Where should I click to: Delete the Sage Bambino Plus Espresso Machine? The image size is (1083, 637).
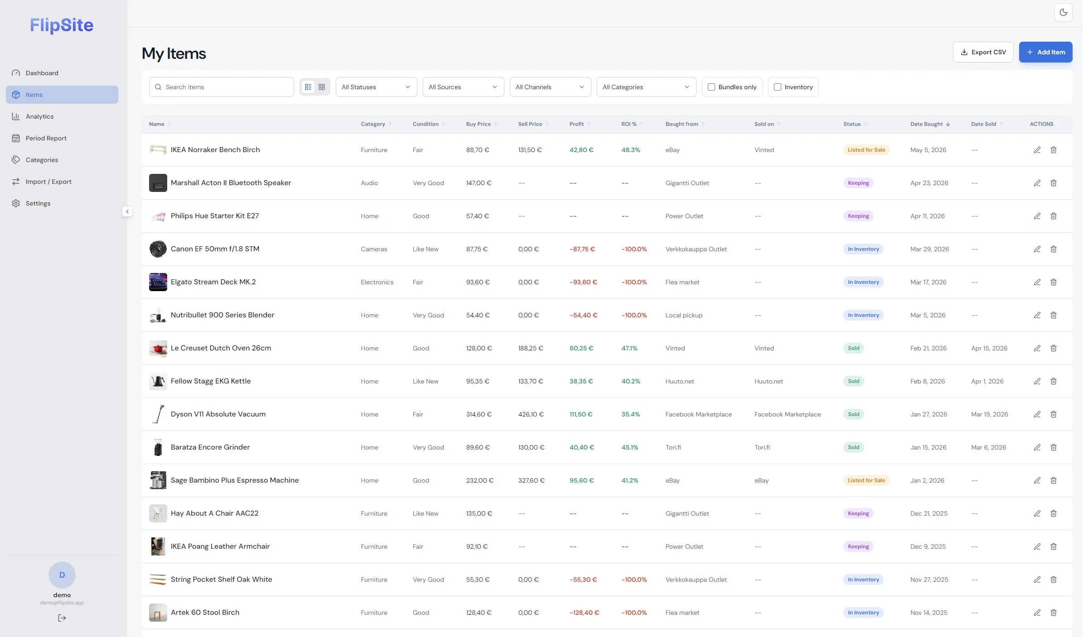[x=1054, y=480]
